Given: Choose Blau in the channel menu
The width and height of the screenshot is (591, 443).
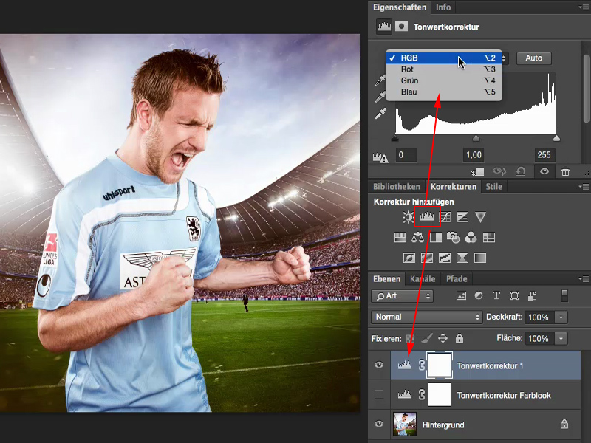Looking at the screenshot, I should click(x=444, y=92).
